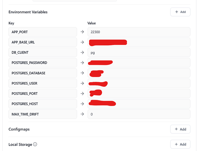Edit the APP_PORT key field

(43, 32)
